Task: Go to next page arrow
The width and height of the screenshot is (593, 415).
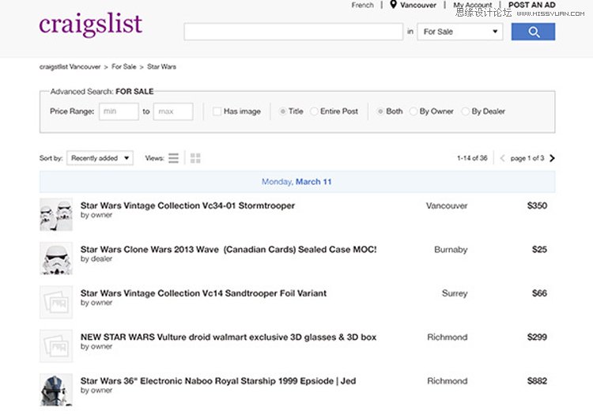Action: point(552,158)
